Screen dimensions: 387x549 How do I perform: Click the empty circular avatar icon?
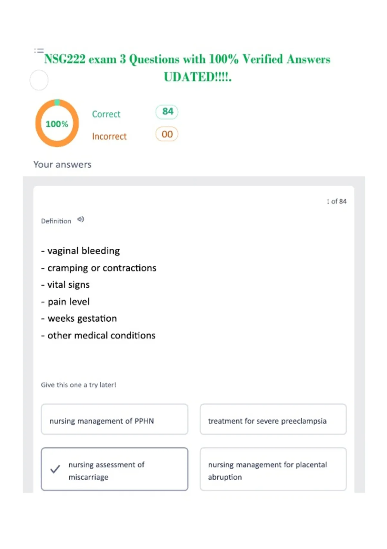(x=39, y=80)
